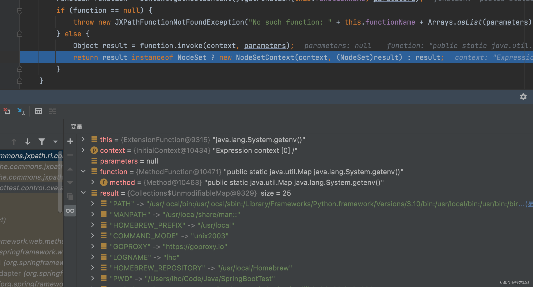Click fold marker beside '} else {'

click(x=20, y=34)
